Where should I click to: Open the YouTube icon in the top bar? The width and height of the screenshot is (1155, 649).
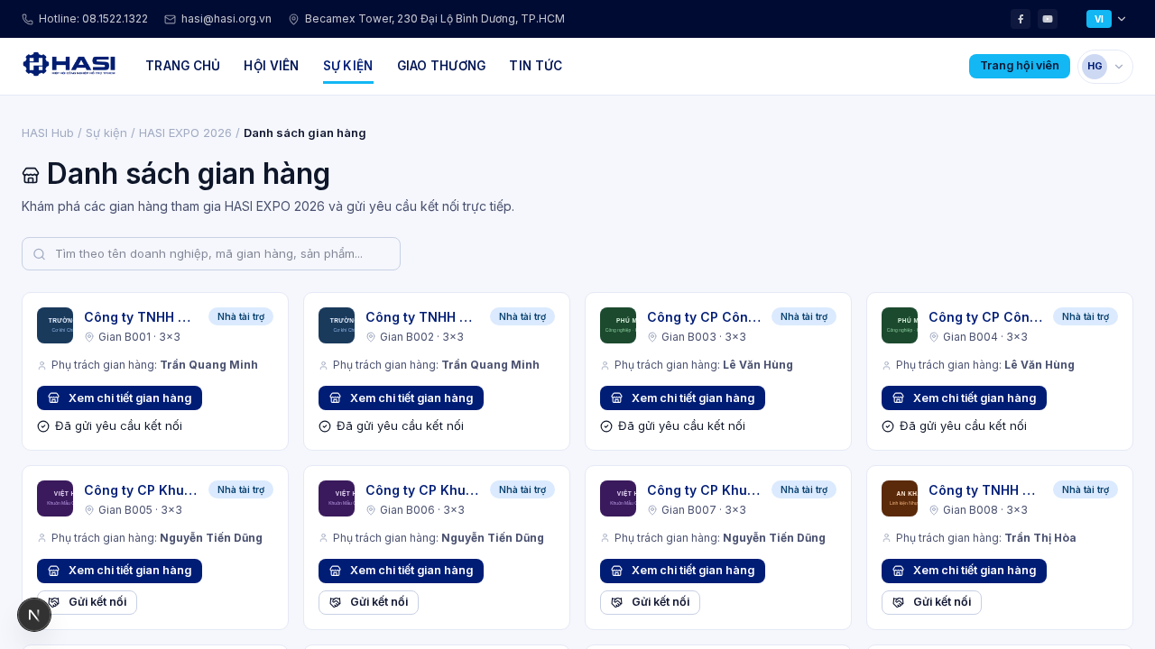click(x=1048, y=19)
